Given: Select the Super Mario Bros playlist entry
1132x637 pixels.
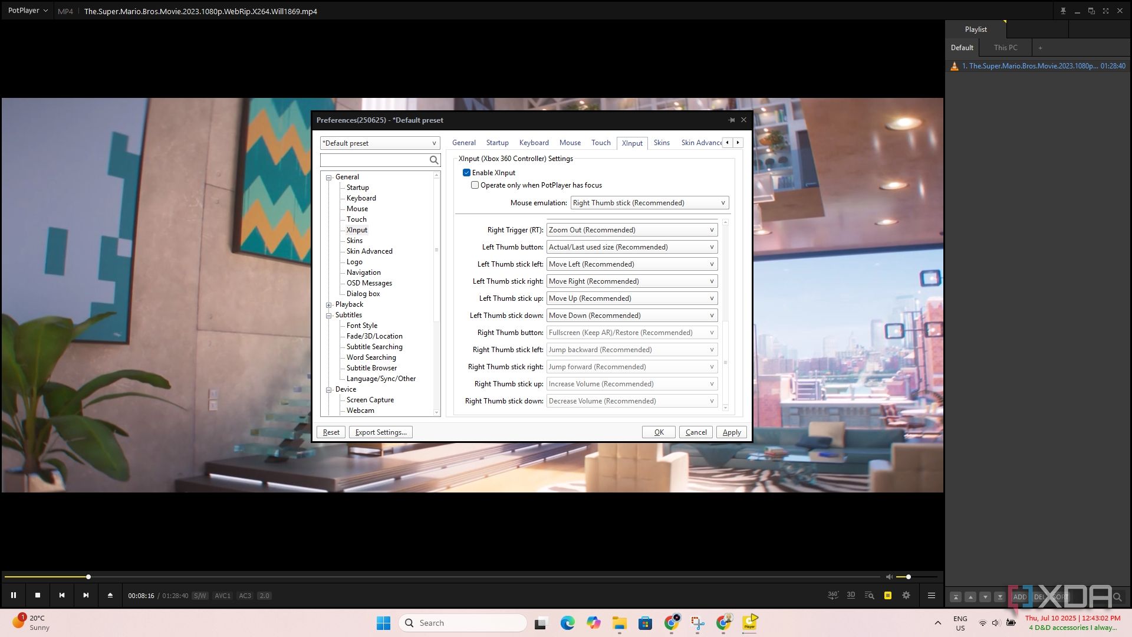Looking at the screenshot, I should [x=1038, y=66].
